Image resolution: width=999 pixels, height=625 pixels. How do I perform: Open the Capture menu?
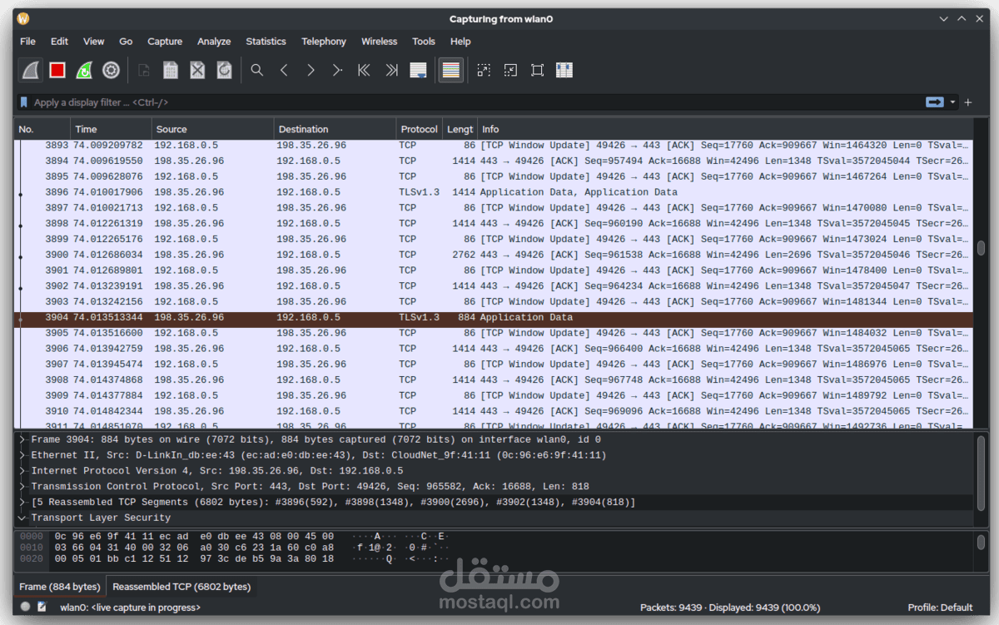click(165, 42)
